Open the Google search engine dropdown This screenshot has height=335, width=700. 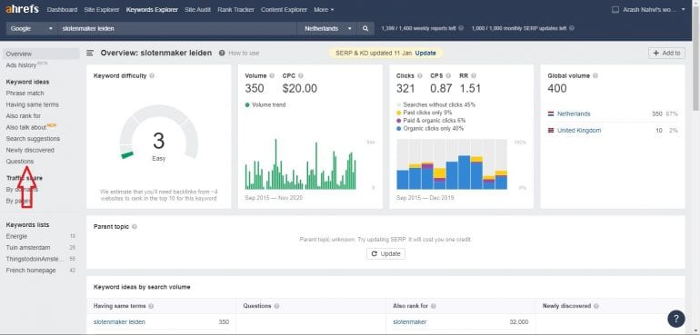coord(31,28)
